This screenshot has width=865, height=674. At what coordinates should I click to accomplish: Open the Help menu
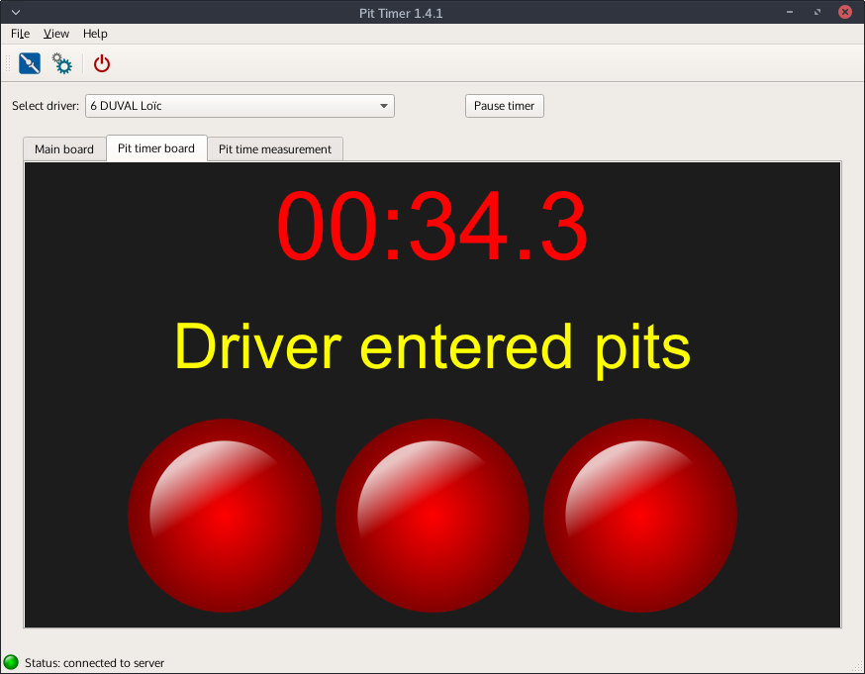[x=95, y=34]
